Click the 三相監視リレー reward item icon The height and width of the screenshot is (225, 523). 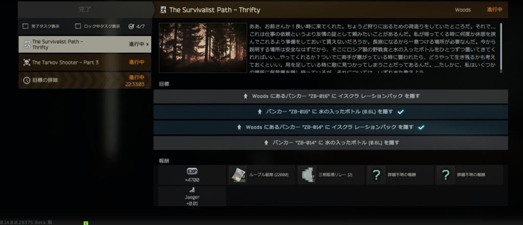click(307, 175)
